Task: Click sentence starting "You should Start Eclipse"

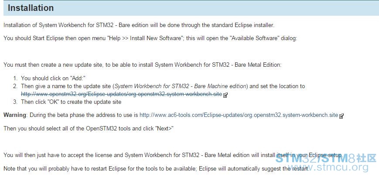Action: pyautogui.click(x=150, y=38)
